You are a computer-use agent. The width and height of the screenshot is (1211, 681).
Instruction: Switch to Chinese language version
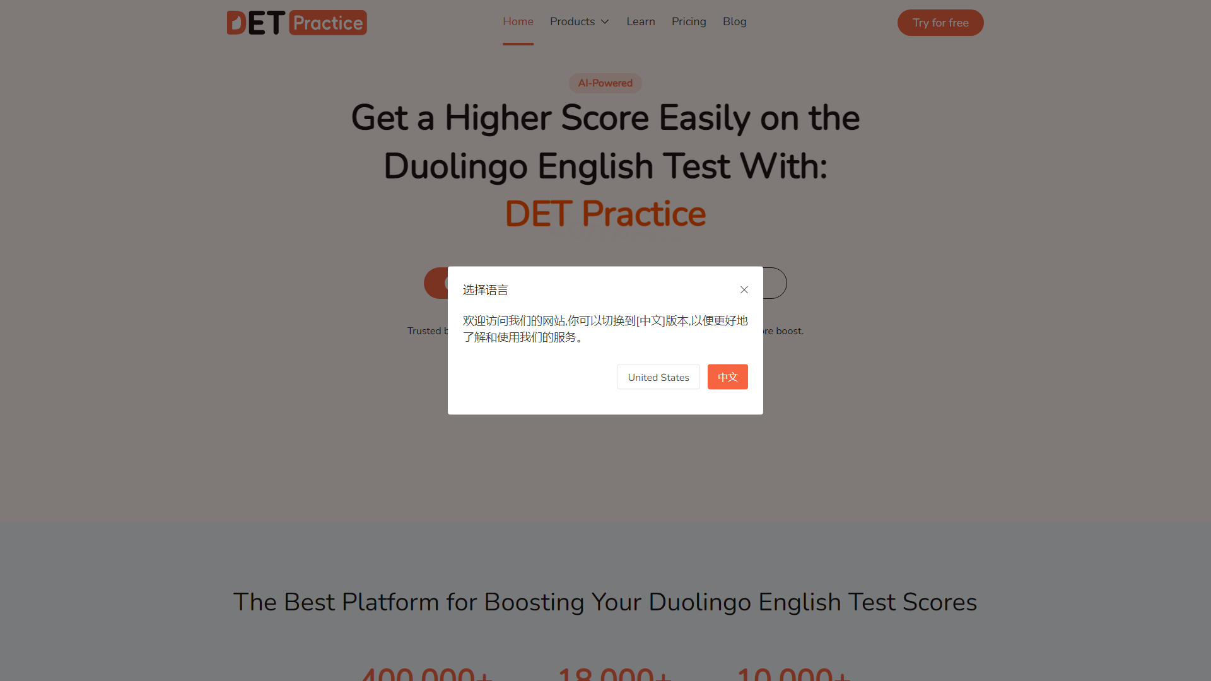[x=728, y=376]
